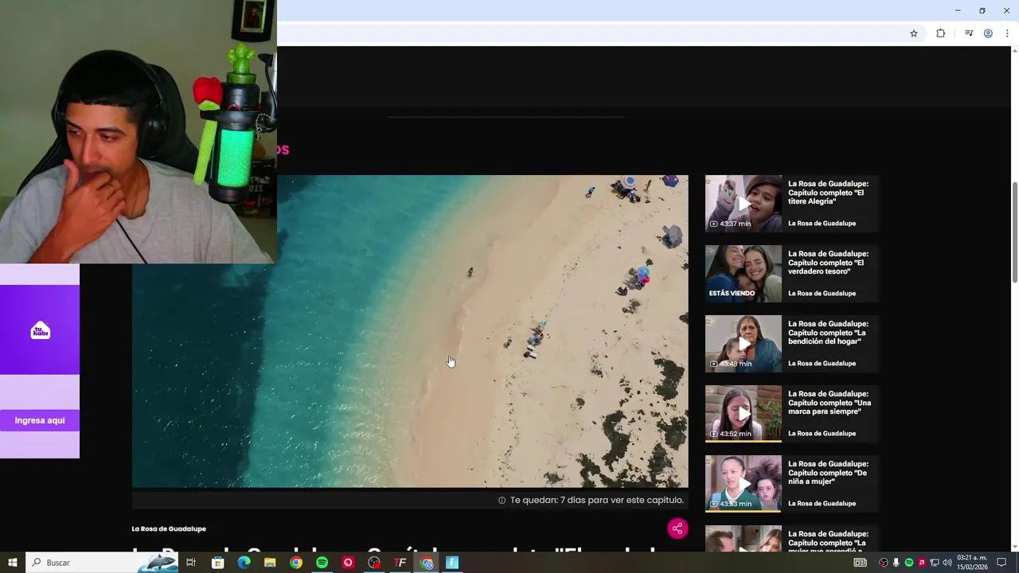Open the Windows Start menu
Image resolution: width=1019 pixels, height=573 pixels.
13,563
